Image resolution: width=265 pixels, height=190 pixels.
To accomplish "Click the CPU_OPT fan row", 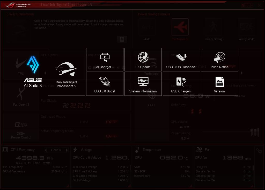I will click(223, 167).
